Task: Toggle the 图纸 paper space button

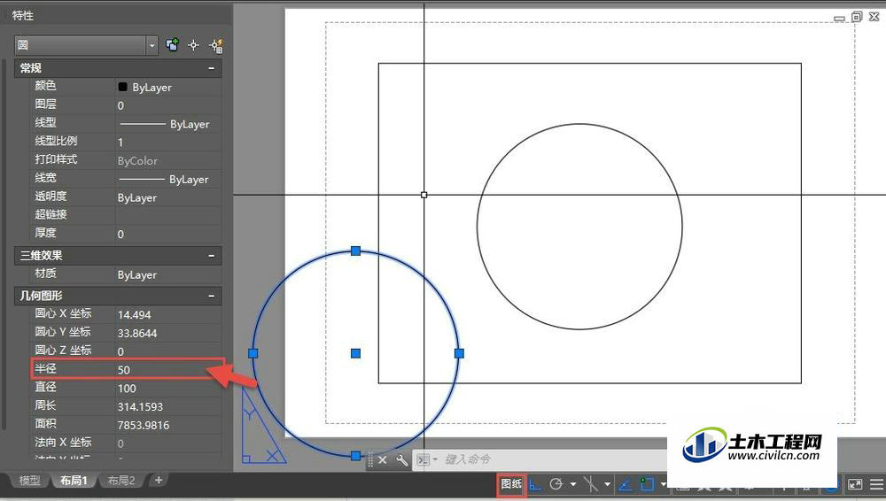Action: [511, 484]
